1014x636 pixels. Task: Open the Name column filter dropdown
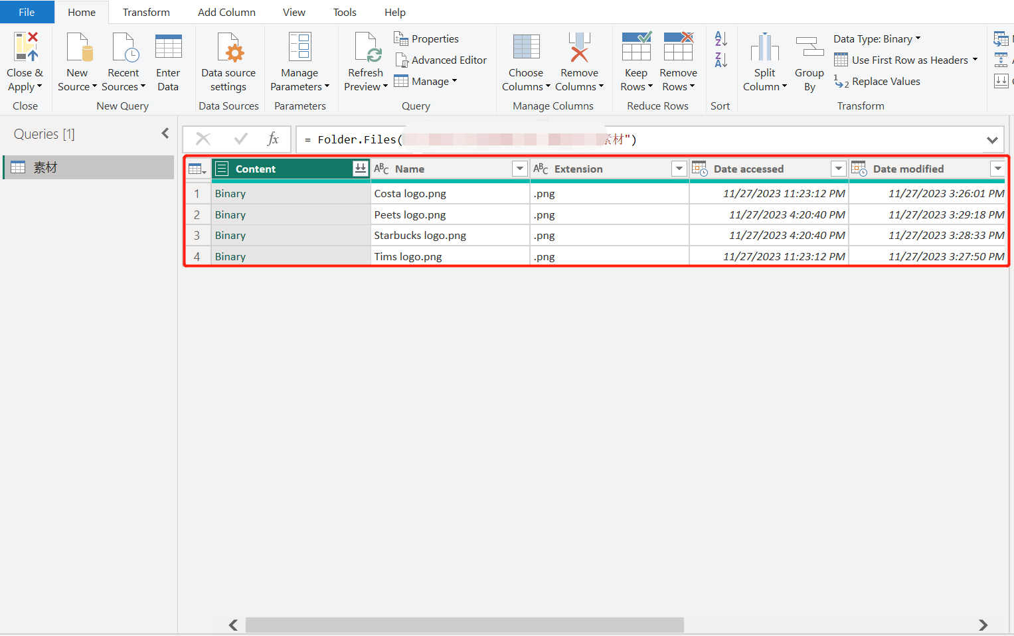coord(520,169)
